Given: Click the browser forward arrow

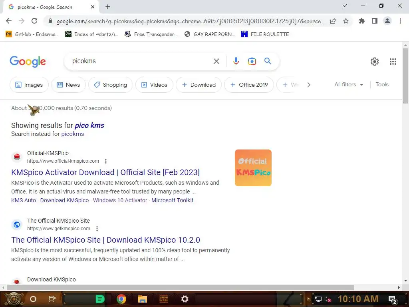Looking at the screenshot, I should 22,21.
